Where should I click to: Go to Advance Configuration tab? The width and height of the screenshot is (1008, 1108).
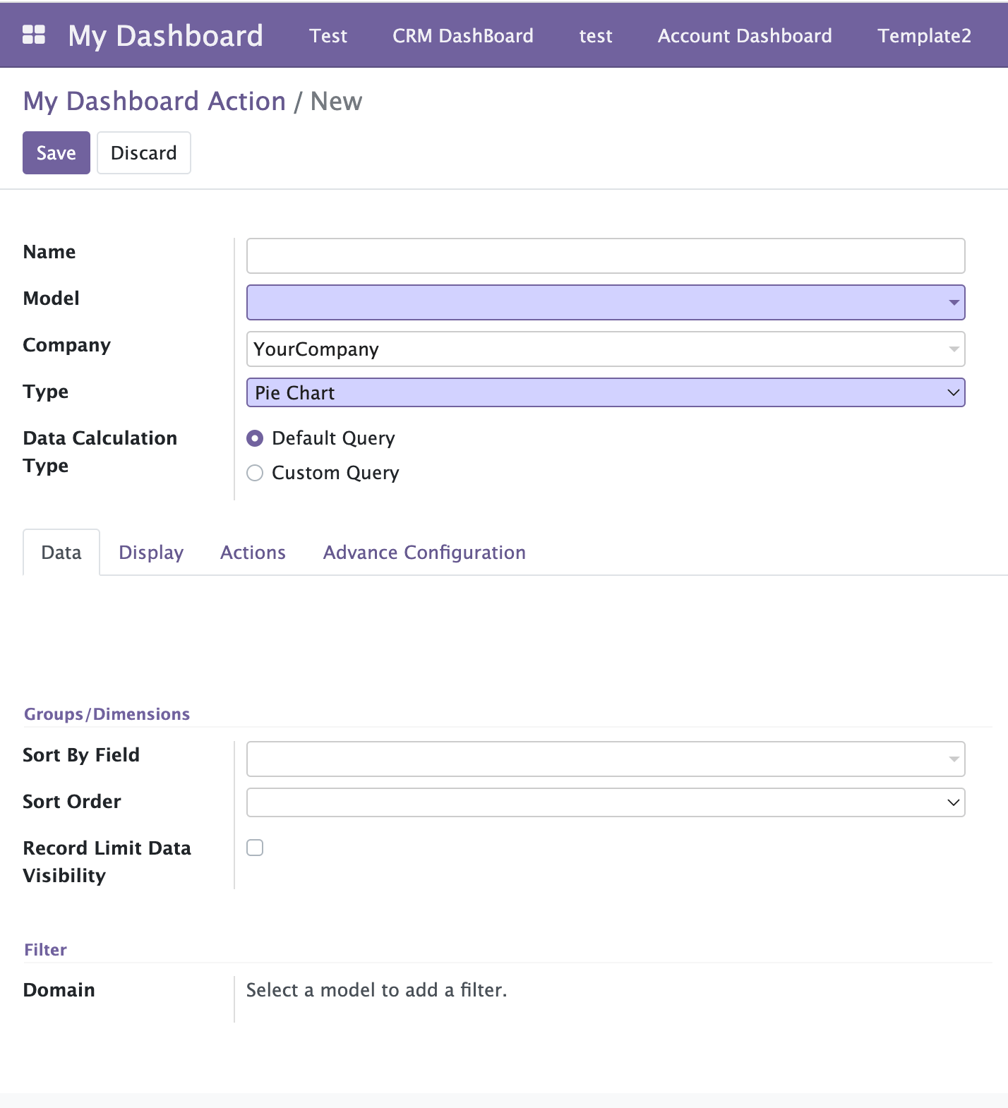(424, 553)
